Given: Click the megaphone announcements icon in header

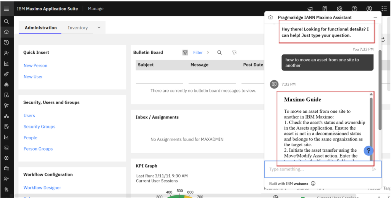Looking at the screenshot, I should click(x=310, y=9).
